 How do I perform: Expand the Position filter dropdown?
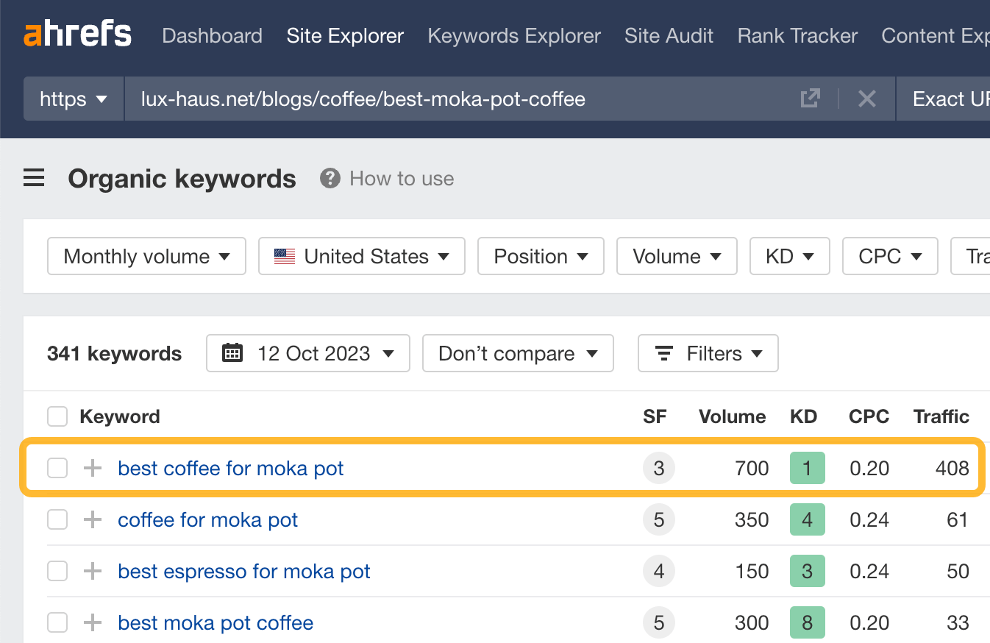(x=541, y=256)
